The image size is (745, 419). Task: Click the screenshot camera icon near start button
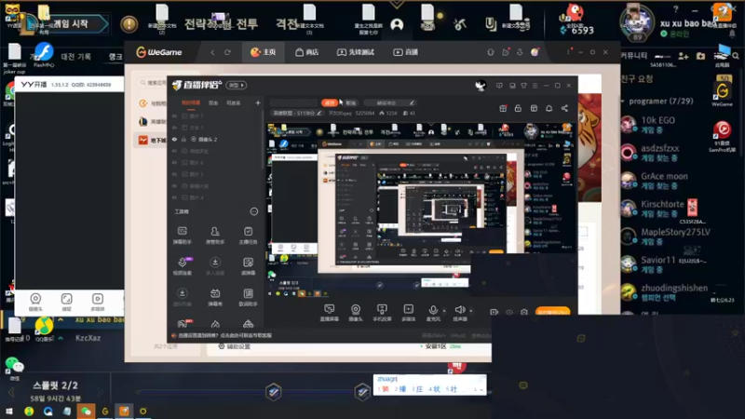(x=524, y=312)
